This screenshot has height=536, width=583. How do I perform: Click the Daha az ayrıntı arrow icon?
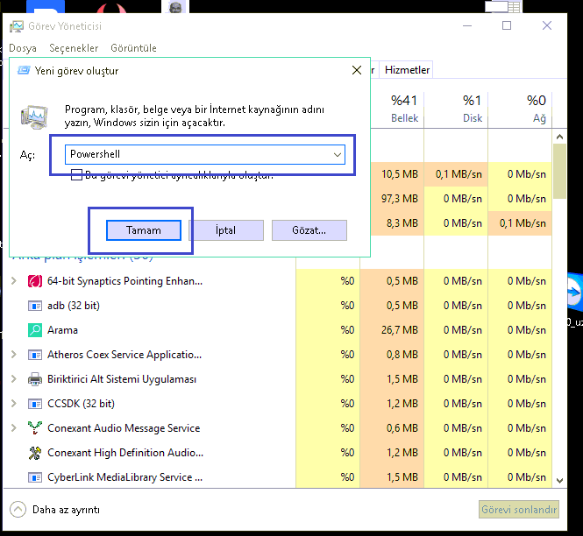tap(18, 510)
